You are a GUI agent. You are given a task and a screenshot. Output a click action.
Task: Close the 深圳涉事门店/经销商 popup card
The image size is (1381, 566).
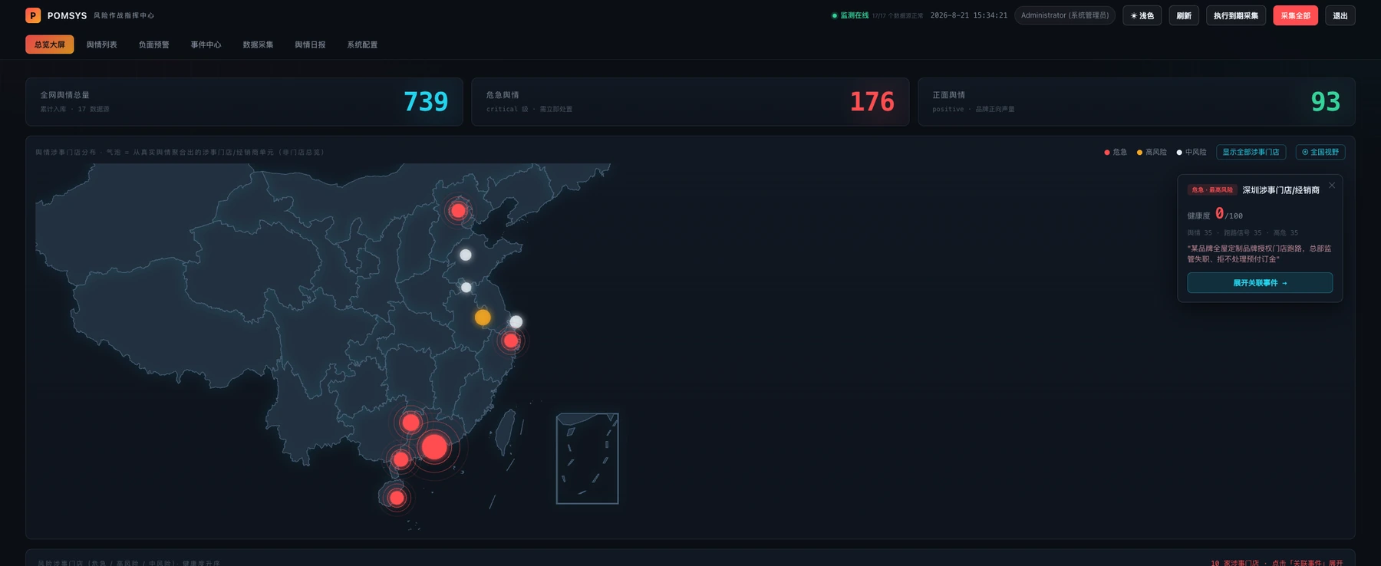tap(1332, 185)
